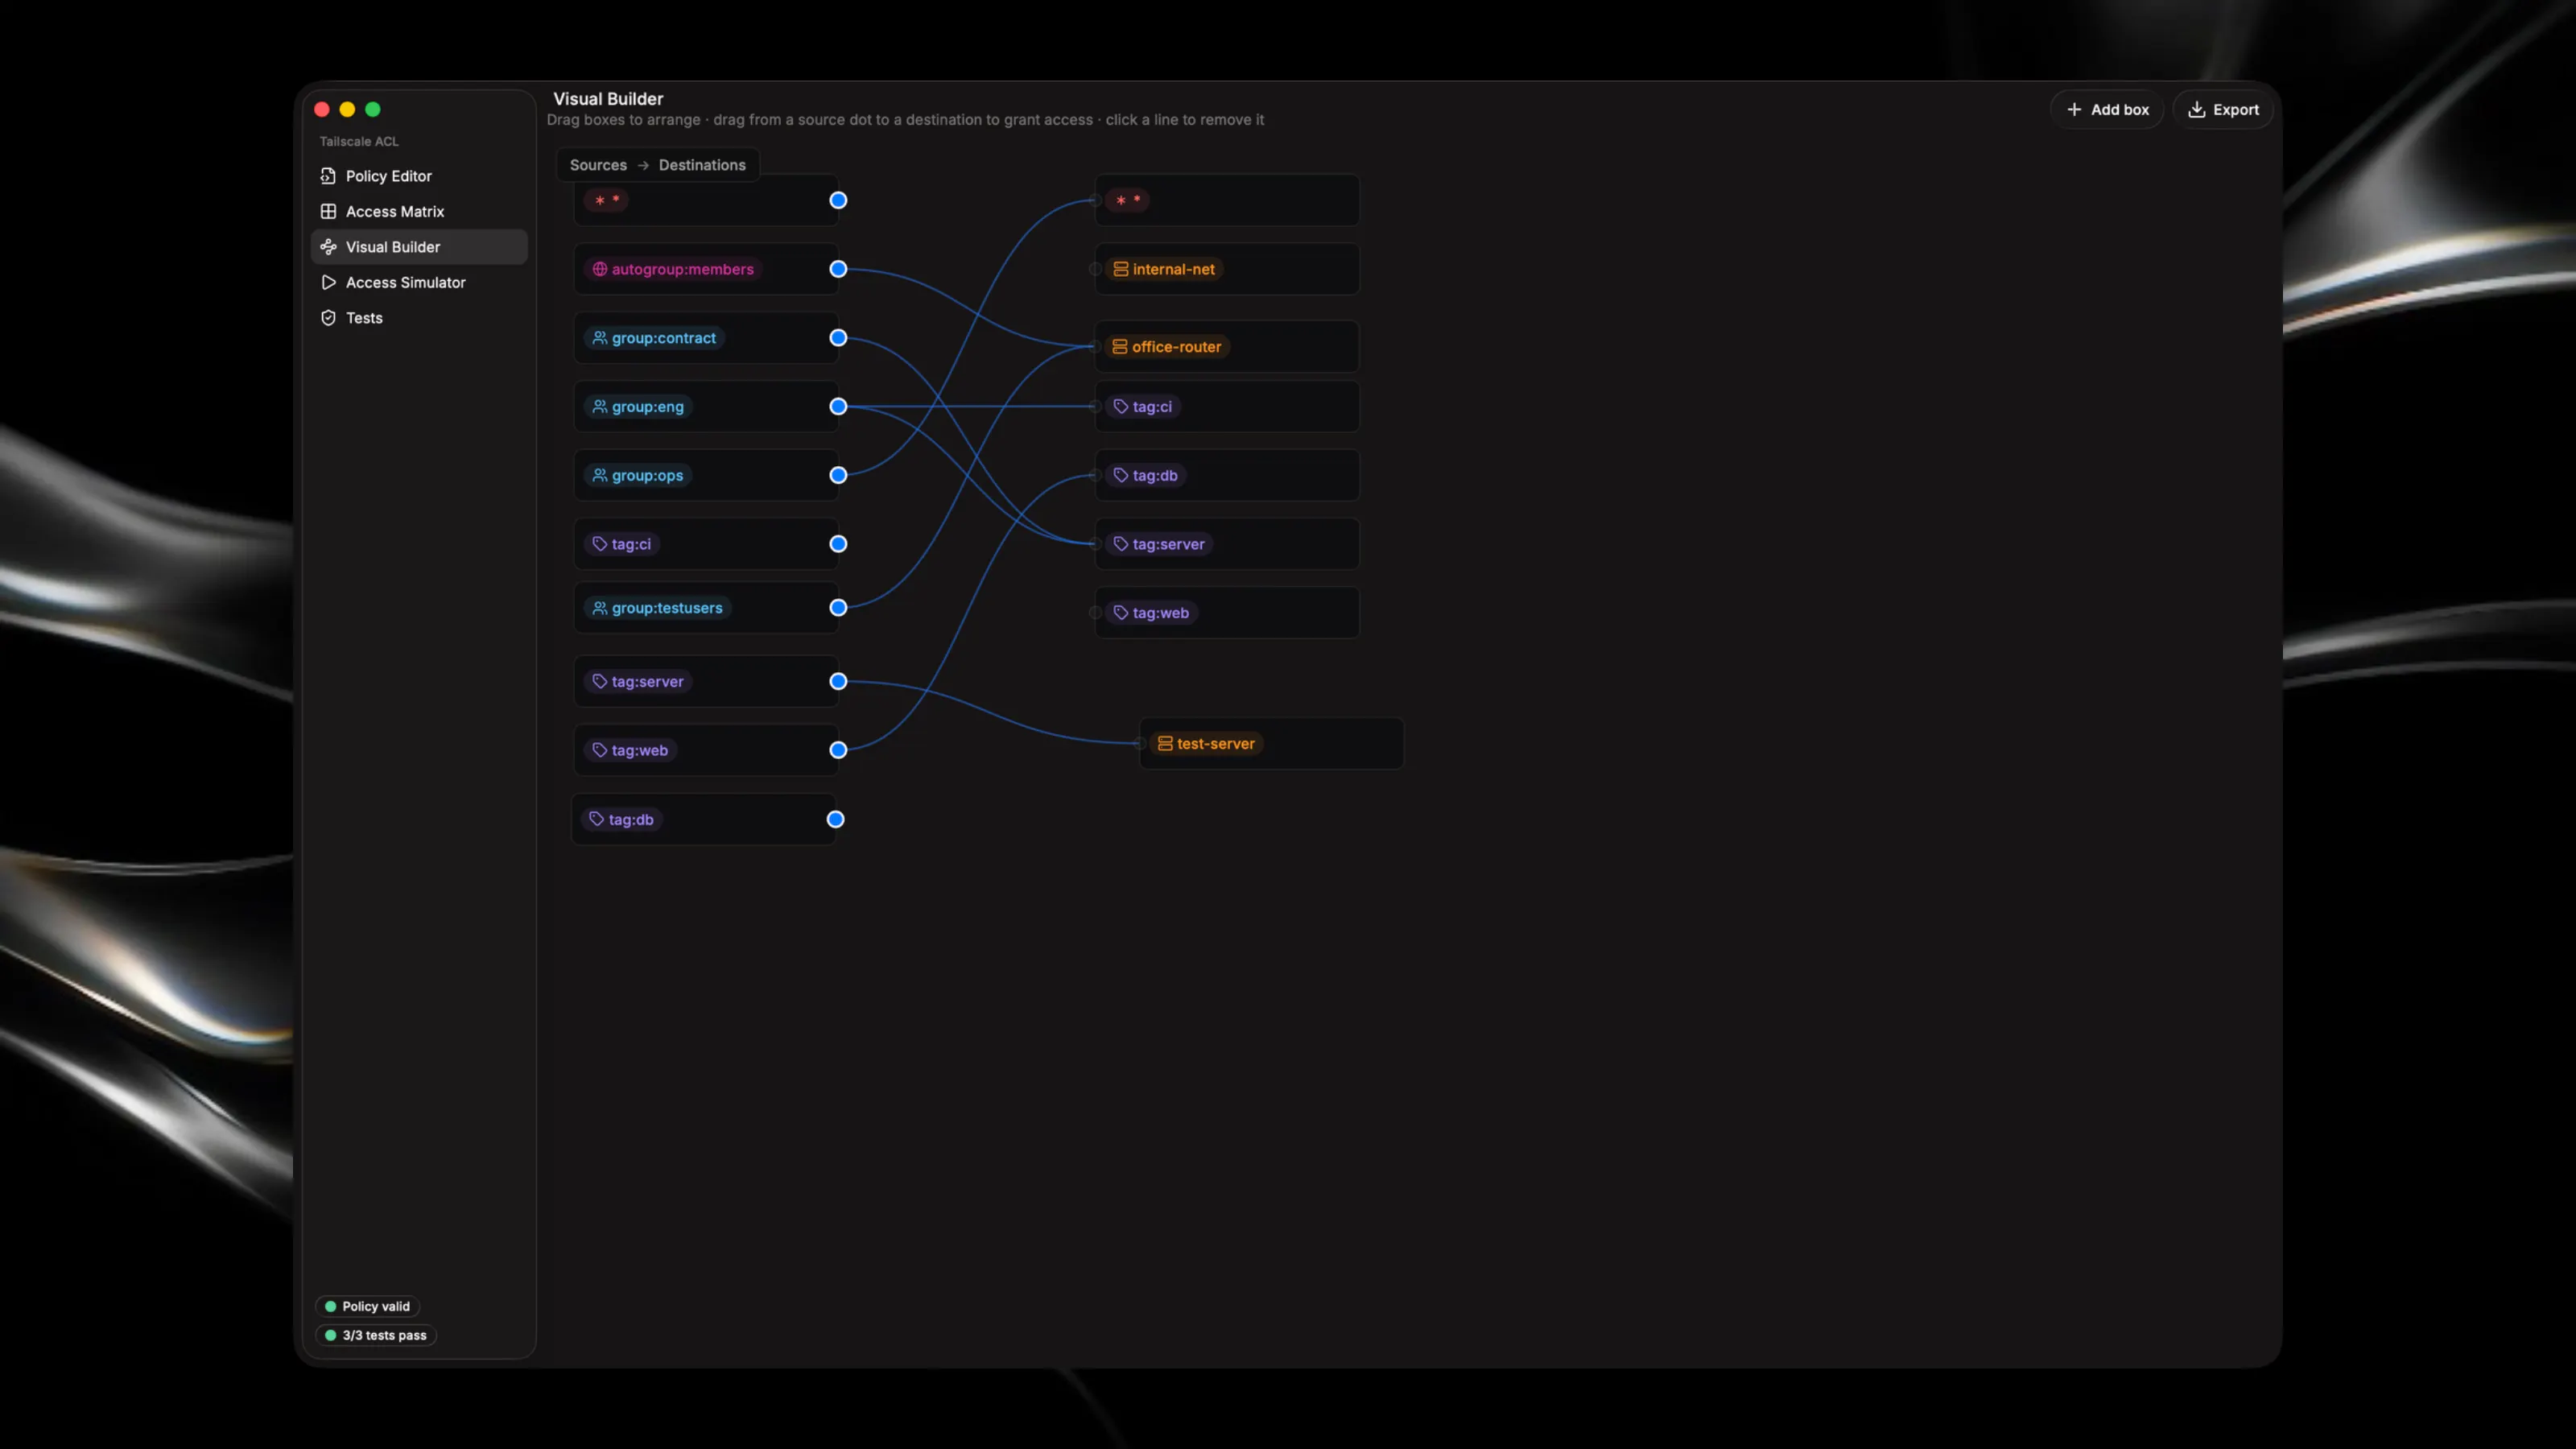Click the tag icon on source tag:ci

600,544
